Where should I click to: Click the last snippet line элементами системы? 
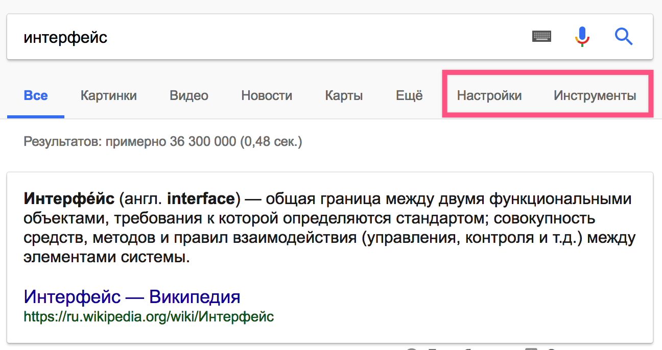click(106, 258)
